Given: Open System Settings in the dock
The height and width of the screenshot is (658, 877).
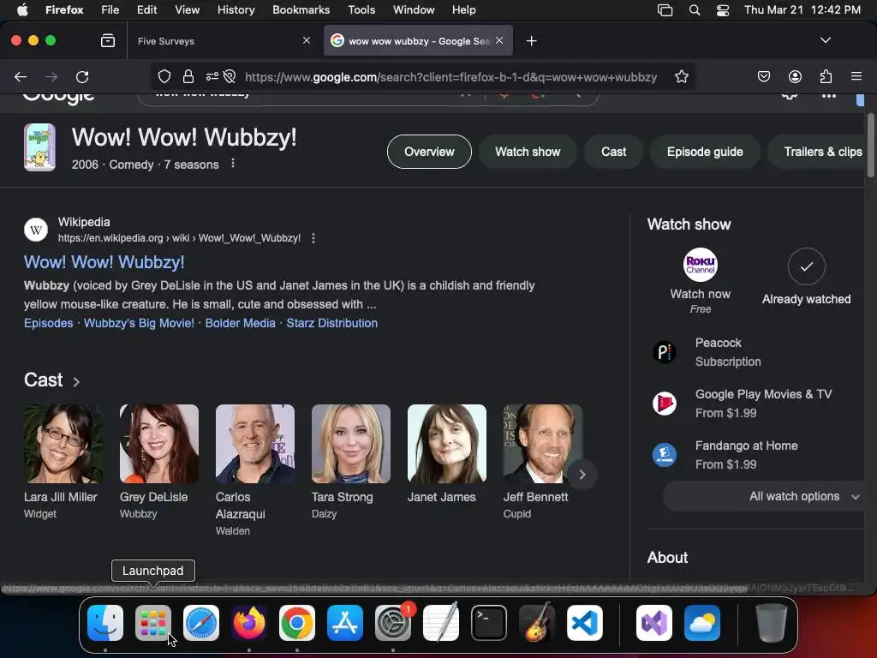Looking at the screenshot, I should (x=392, y=623).
